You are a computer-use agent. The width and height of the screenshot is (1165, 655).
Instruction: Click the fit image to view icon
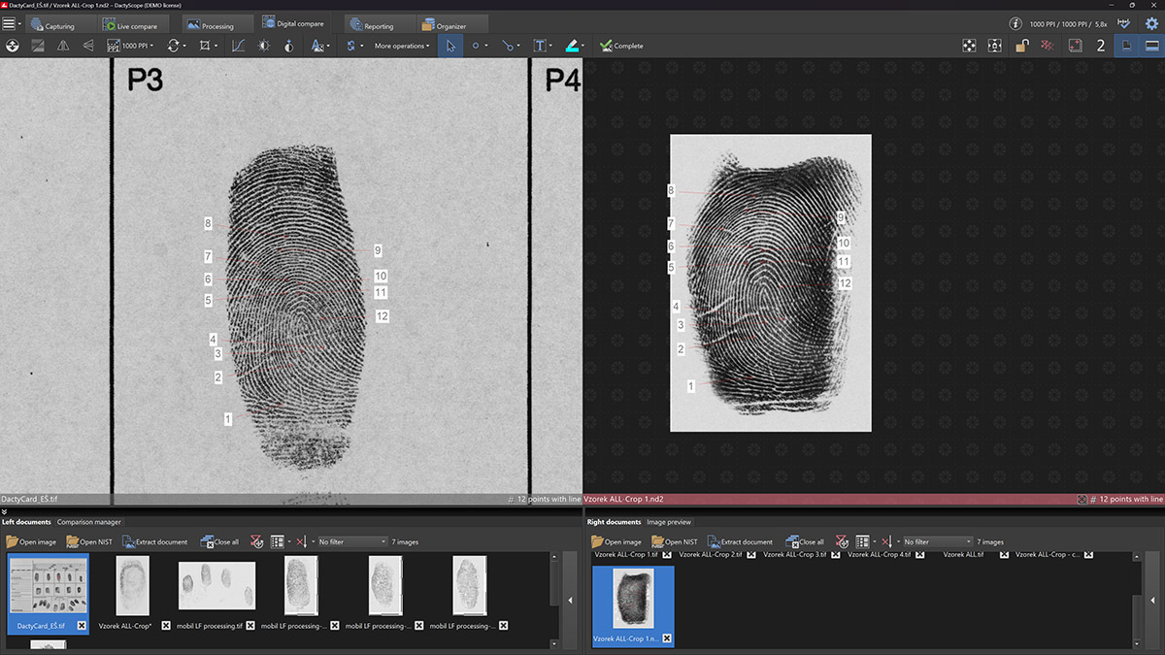point(969,46)
